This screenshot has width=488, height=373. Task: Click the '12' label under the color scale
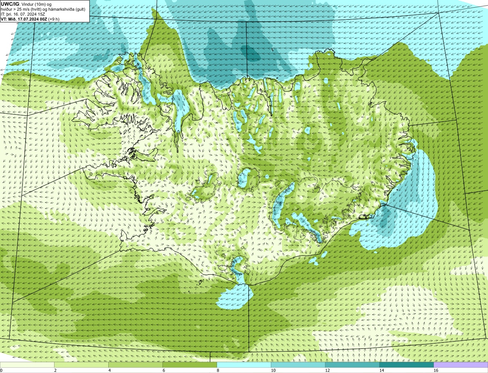[327, 370]
